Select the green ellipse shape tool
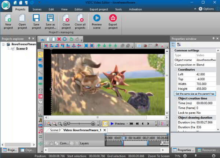This screenshot has height=158, width=220. coord(40,84)
